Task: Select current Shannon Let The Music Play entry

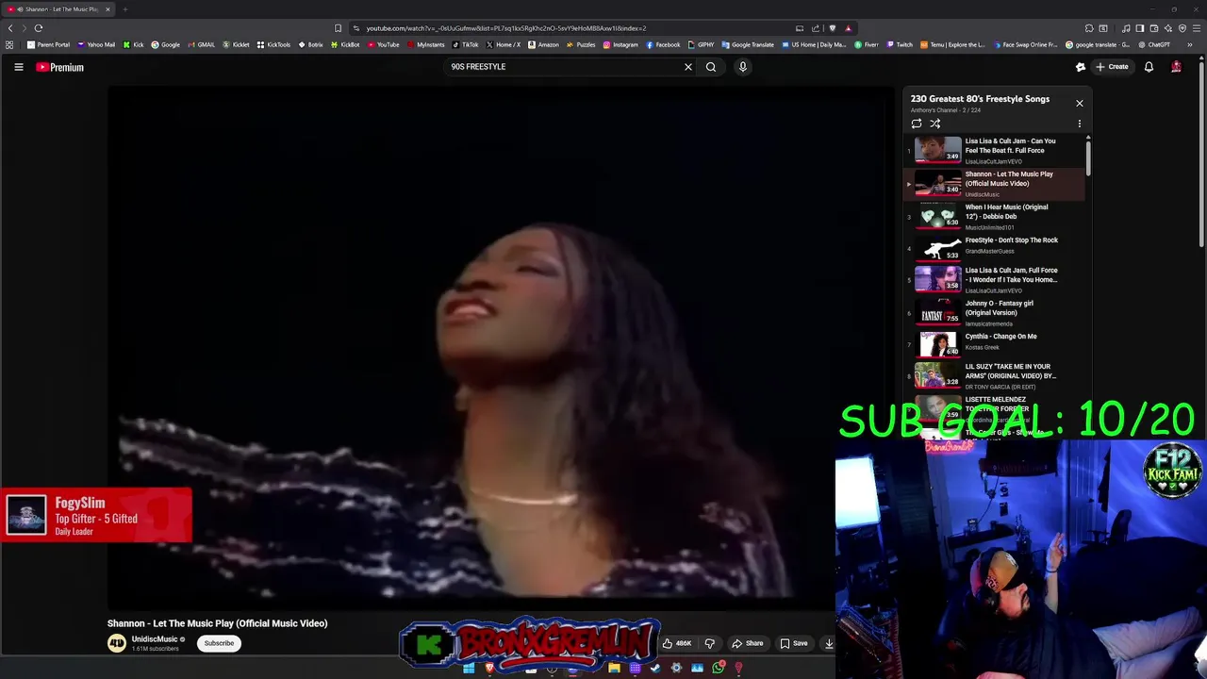Action: (x=995, y=184)
